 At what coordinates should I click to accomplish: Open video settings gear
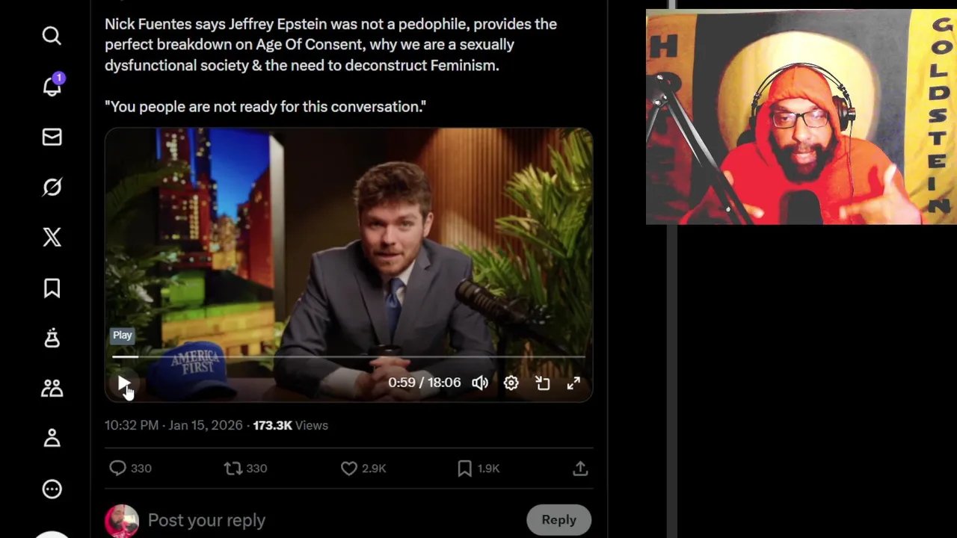coord(511,383)
